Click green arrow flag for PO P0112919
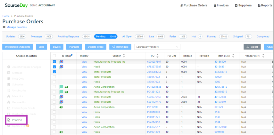 click(x=61, y=107)
